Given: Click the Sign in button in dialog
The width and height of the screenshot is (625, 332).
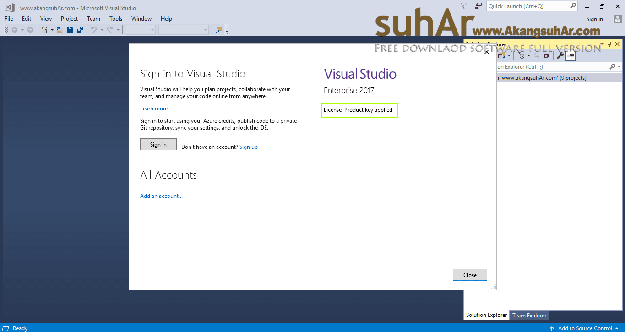Looking at the screenshot, I should [x=158, y=144].
